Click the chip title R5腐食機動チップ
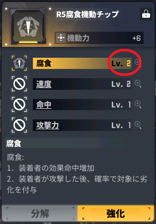Viewport: 156px width, 224px height. [88, 14]
